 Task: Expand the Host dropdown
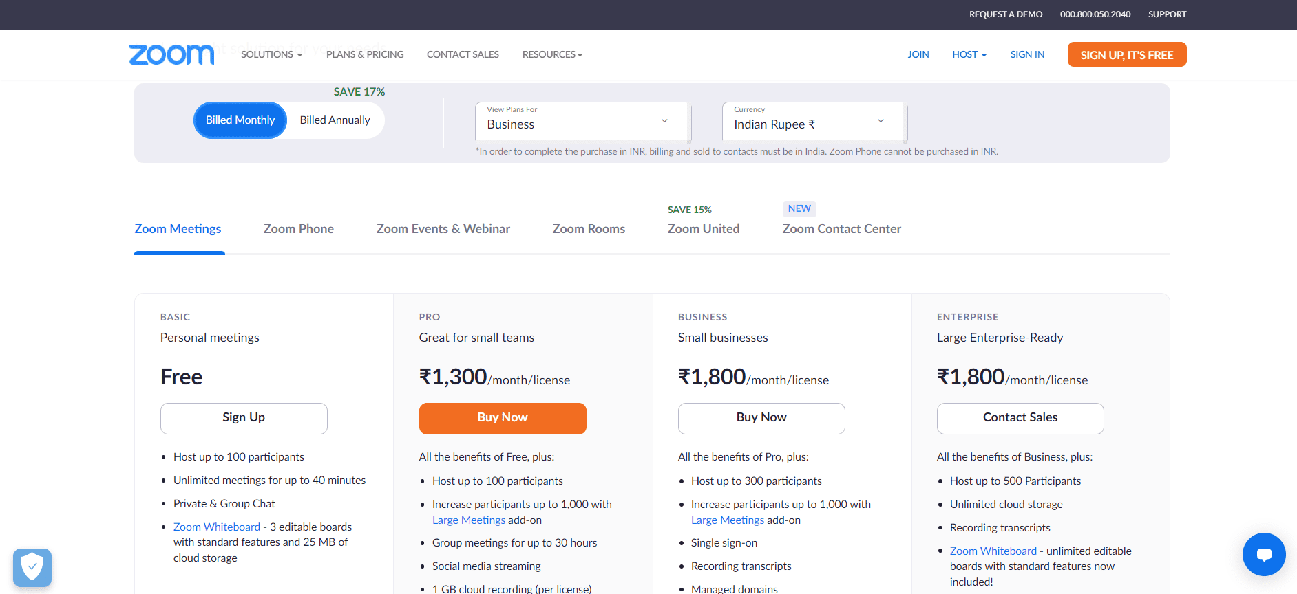(969, 54)
